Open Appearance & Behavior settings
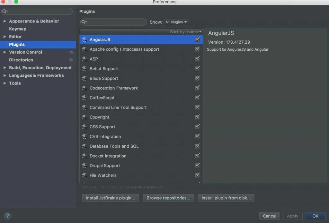Screen dimensions: 329x223 coord(34,21)
